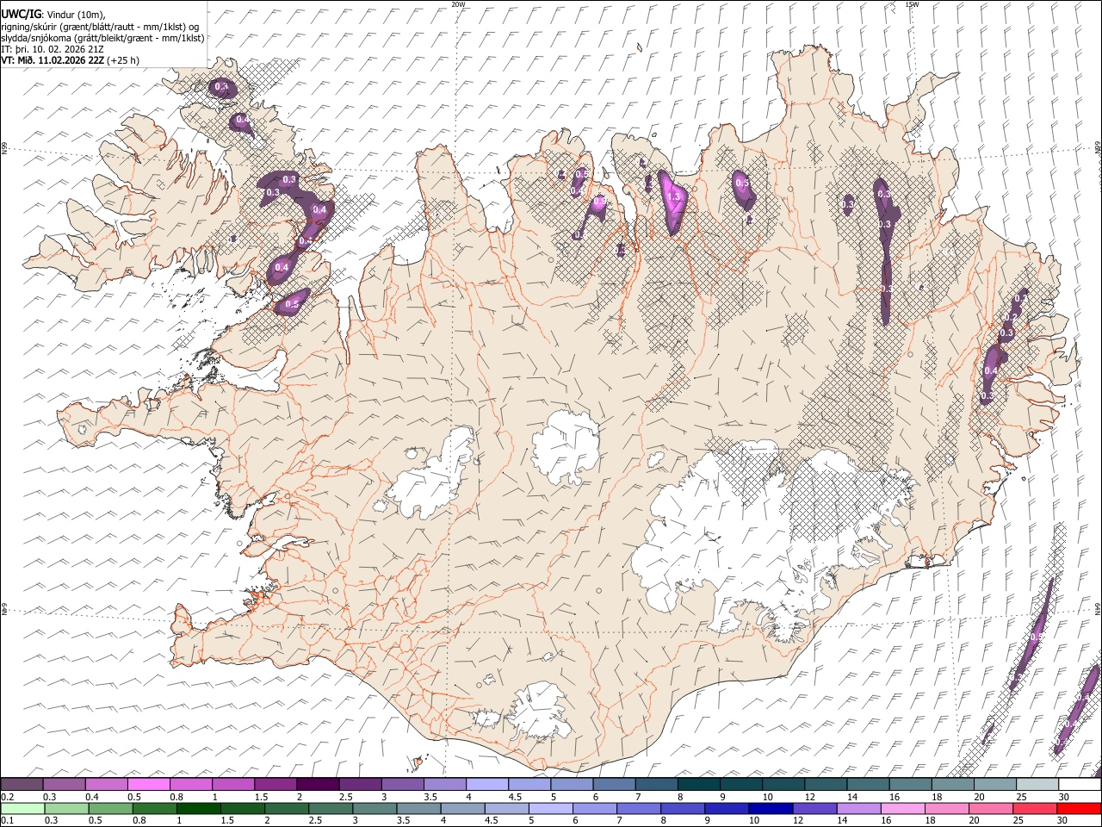This screenshot has height=827, width=1102.
Task: Pick upper legend dark purple swatch at 2
Action: point(318,784)
